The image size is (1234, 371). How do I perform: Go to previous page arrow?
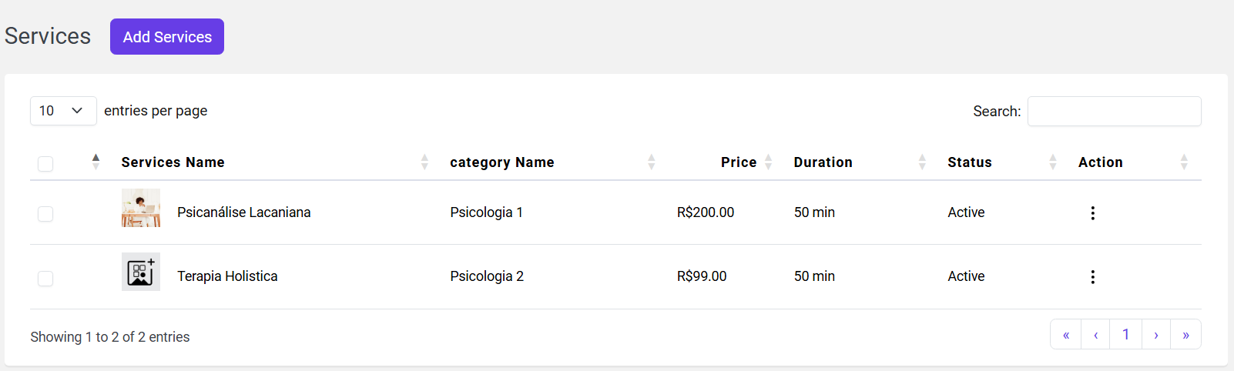[1095, 335]
